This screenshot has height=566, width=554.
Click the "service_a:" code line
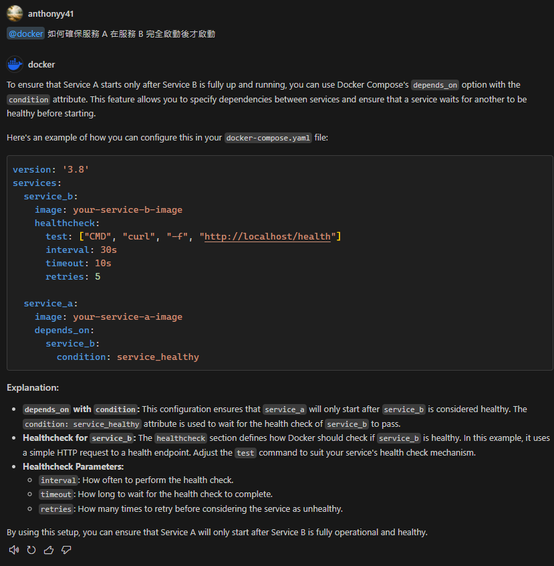click(51, 303)
